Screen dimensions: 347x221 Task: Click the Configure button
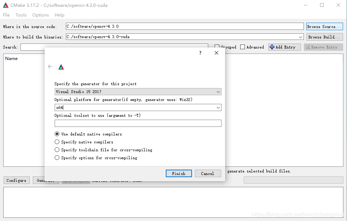pos(17,180)
